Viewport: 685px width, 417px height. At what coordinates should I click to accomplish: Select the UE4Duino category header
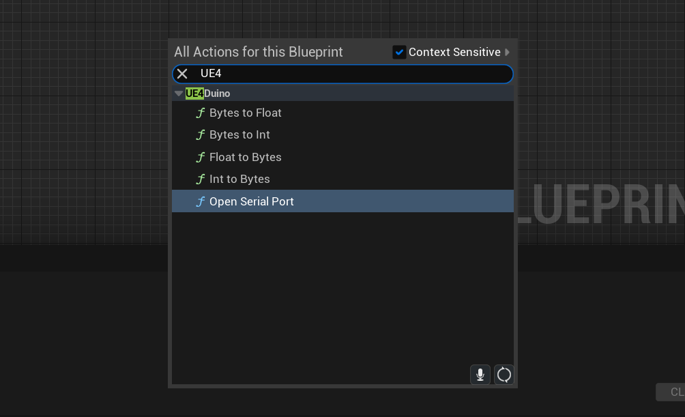click(x=342, y=93)
